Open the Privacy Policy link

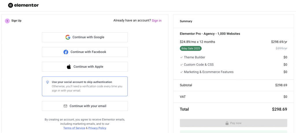pyautogui.click(x=97, y=128)
